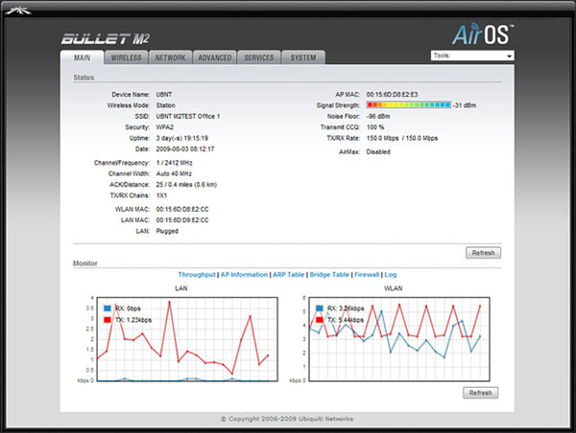Switch to the WIRELESS tab
The image size is (576, 433).
(126, 57)
